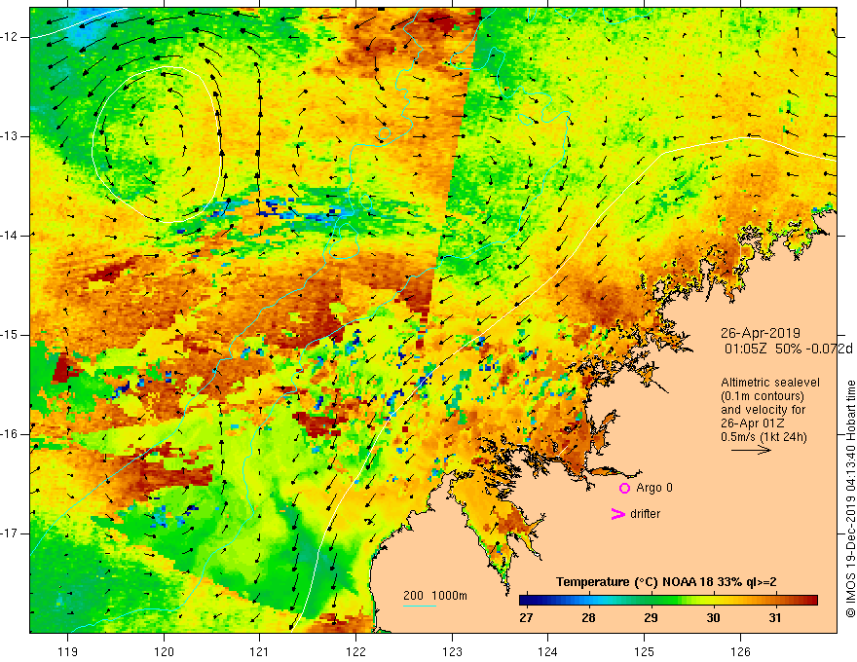Click the color bar value 30
Image resolution: width=857 pixels, height=662 pixels.
coord(713,618)
